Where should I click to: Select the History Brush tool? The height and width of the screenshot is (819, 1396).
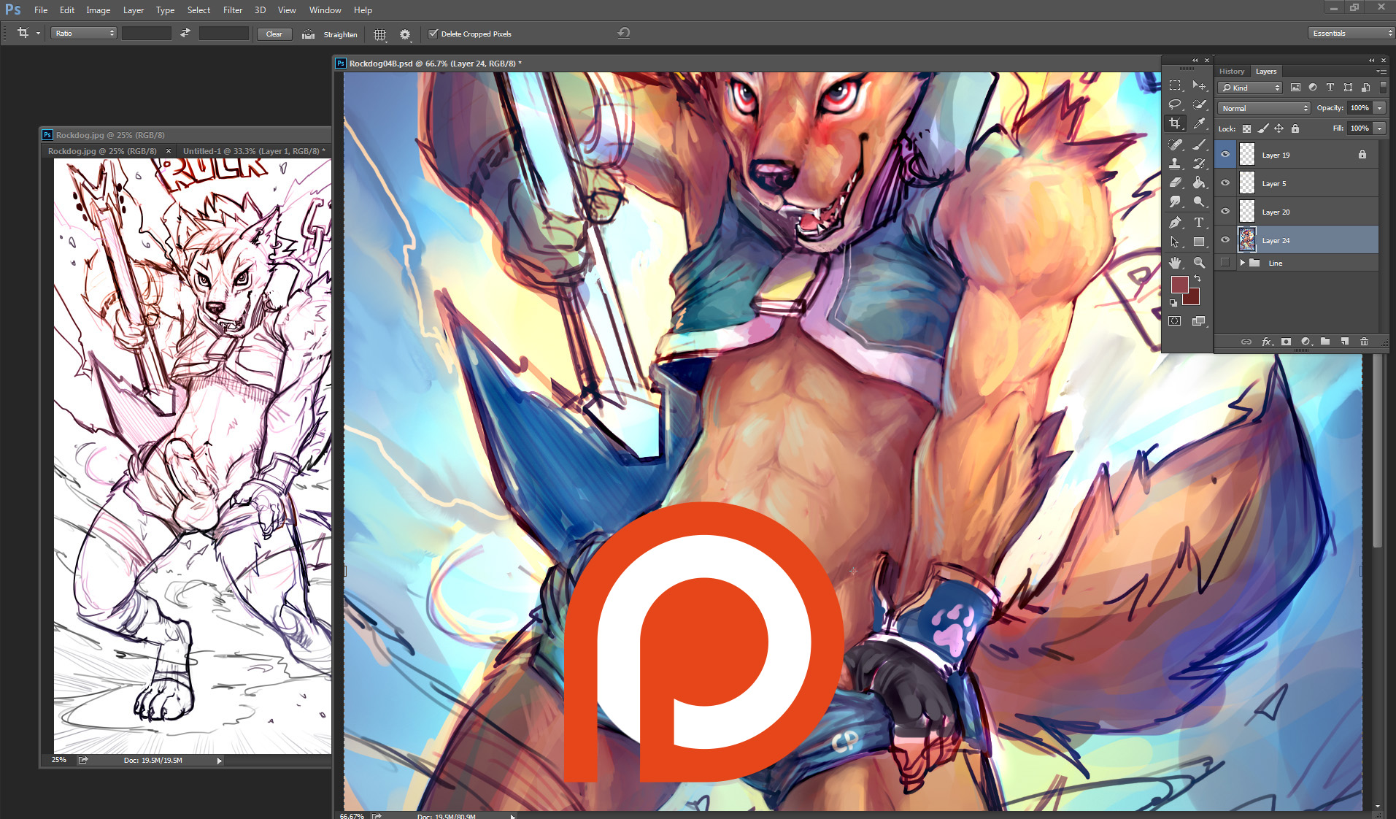tap(1198, 163)
